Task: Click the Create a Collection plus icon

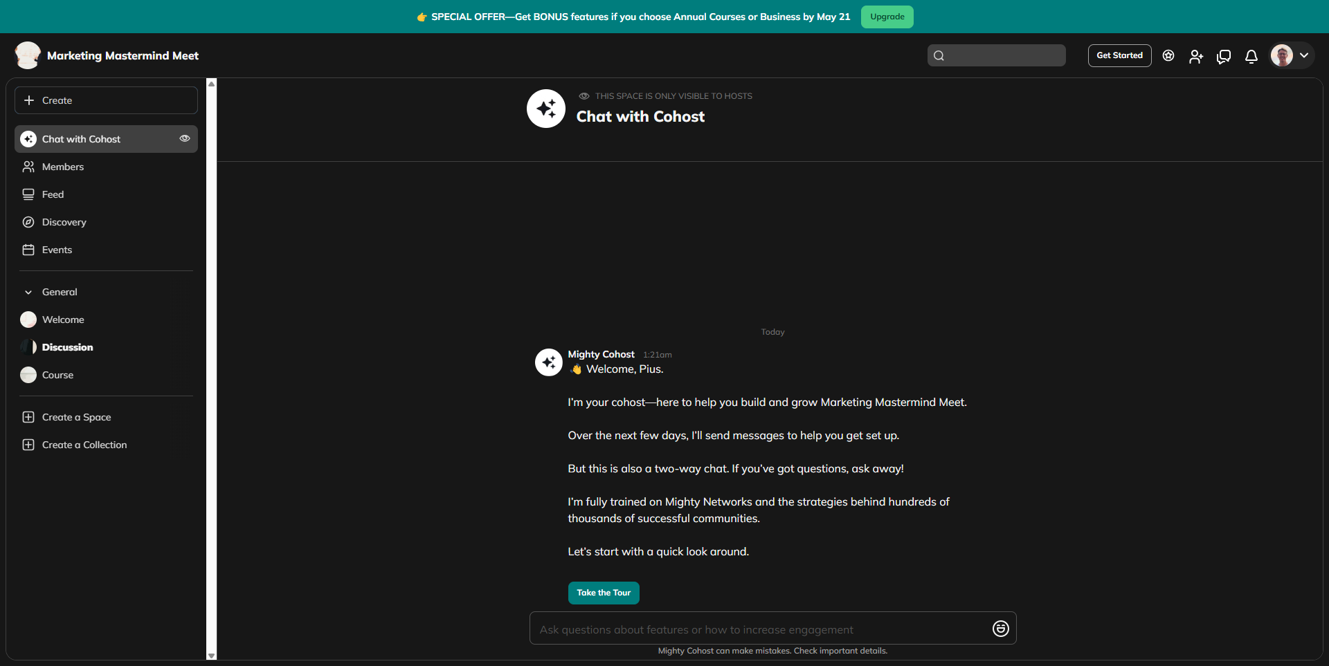Action: pyautogui.click(x=28, y=445)
